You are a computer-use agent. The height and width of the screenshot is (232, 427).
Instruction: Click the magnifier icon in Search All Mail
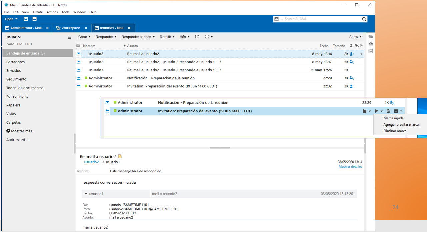pyautogui.click(x=364, y=19)
